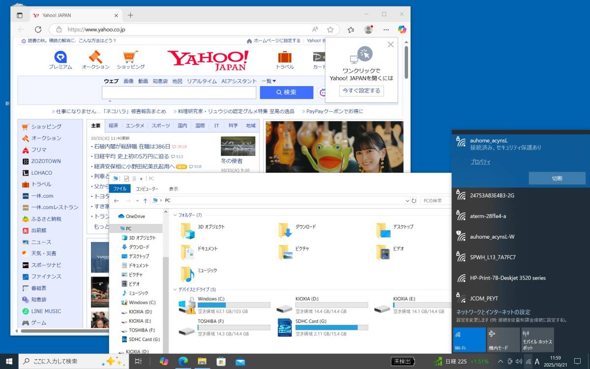The image size is (590, 369).
Task: Open the Windows (C:) drive icon
Action: 187,306
